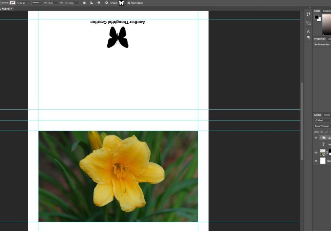
Task: Open the Character panel icon
Action: (309, 31)
